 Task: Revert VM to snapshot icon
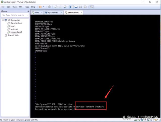(60, 7)
